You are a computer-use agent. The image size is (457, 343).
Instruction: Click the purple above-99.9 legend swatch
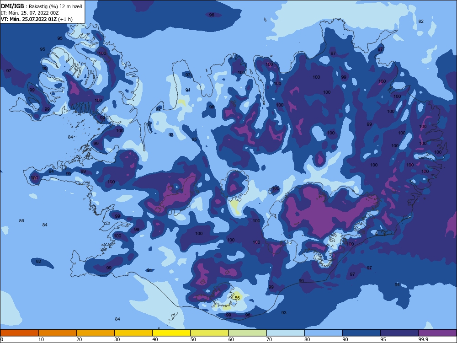click(438, 333)
